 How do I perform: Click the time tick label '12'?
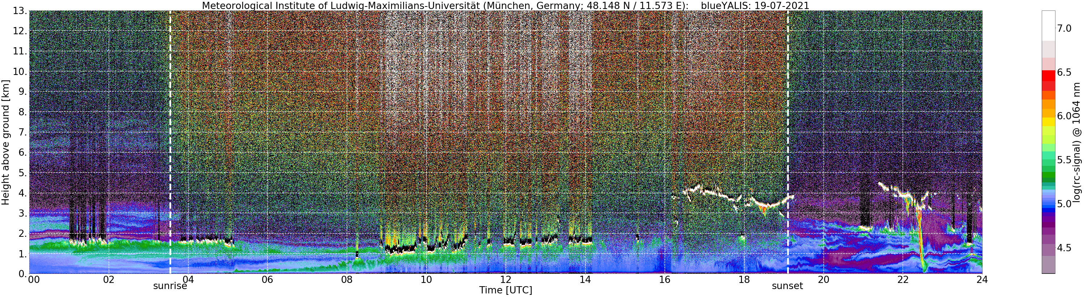point(506,280)
